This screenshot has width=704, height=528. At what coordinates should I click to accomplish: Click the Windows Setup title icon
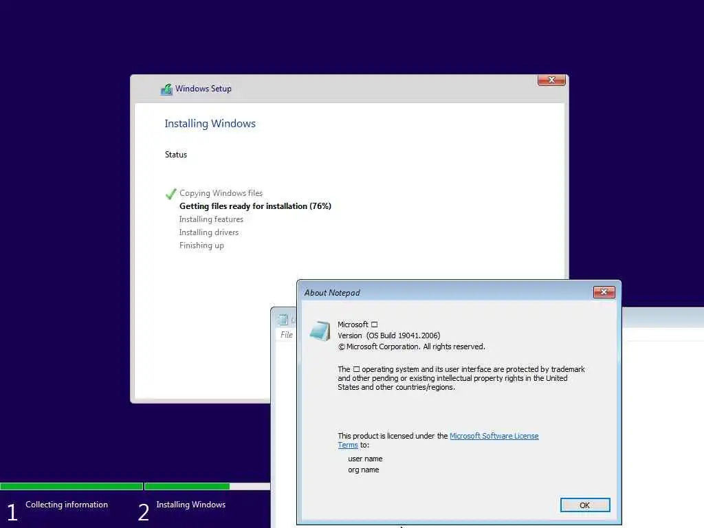(166, 89)
